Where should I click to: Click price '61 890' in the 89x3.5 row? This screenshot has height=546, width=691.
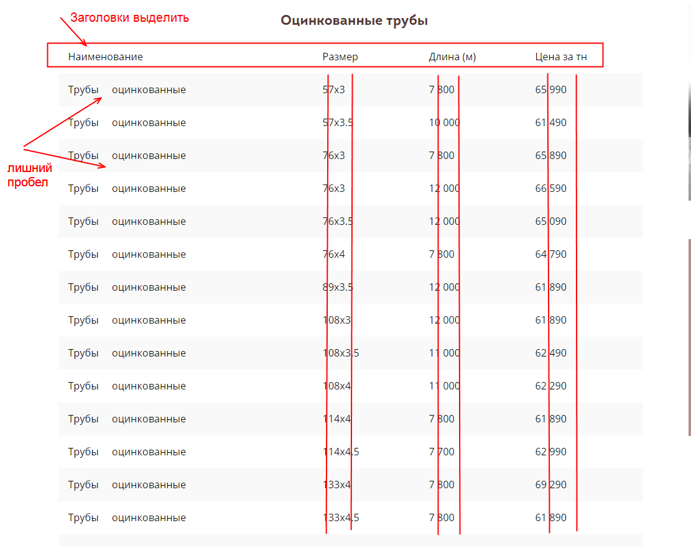pyautogui.click(x=551, y=288)
